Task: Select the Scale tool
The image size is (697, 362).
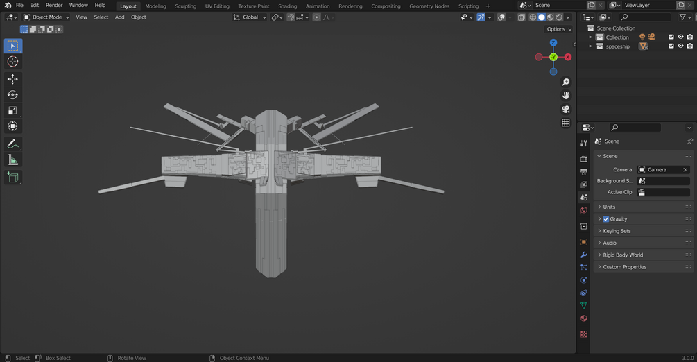Action: click(13, 110)
